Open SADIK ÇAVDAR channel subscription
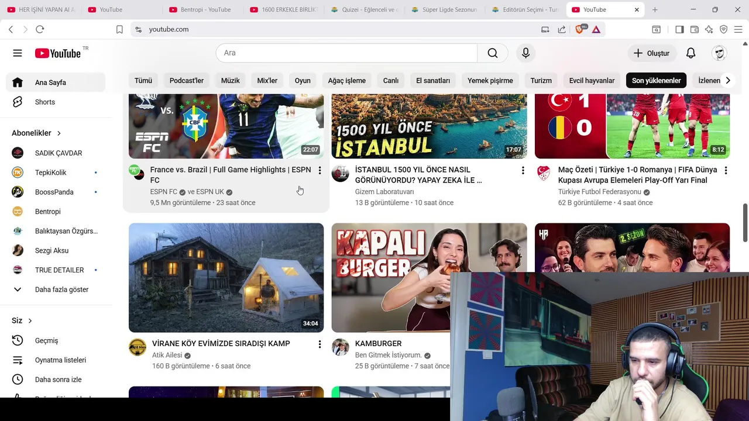The height and width of the screenshot is (421, 749). (x=56, y=153)
